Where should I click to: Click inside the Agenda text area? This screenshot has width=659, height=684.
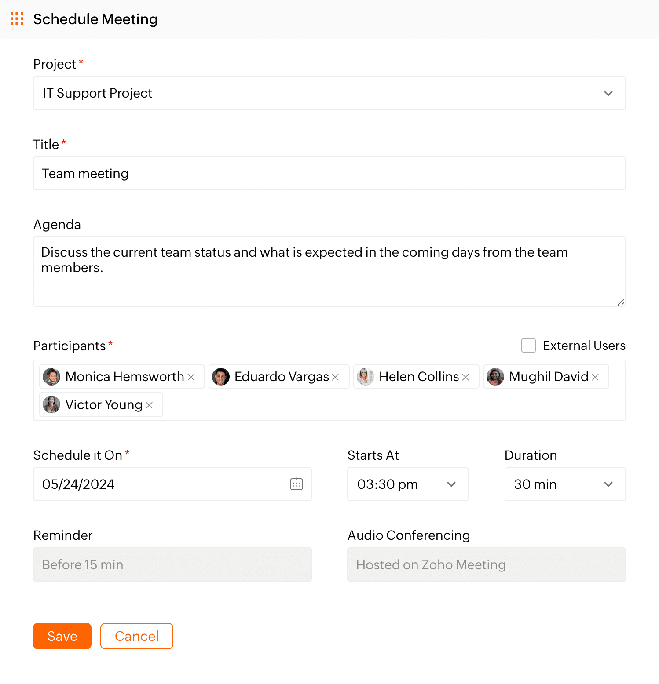(x=329, y=272)
